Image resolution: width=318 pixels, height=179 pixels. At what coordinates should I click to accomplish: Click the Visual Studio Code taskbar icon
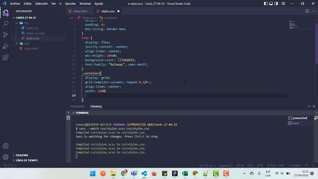coord(144,174)
